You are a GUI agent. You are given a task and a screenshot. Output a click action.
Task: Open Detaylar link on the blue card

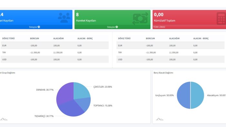(35, 27)
